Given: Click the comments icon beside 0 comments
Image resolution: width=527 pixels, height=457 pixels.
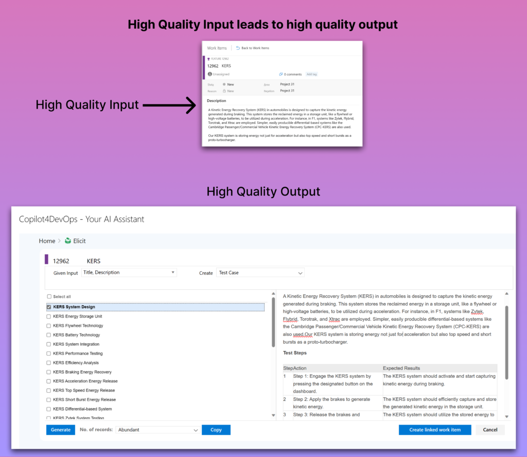Looking at the screenshot, I should click(x=280, y=74).
